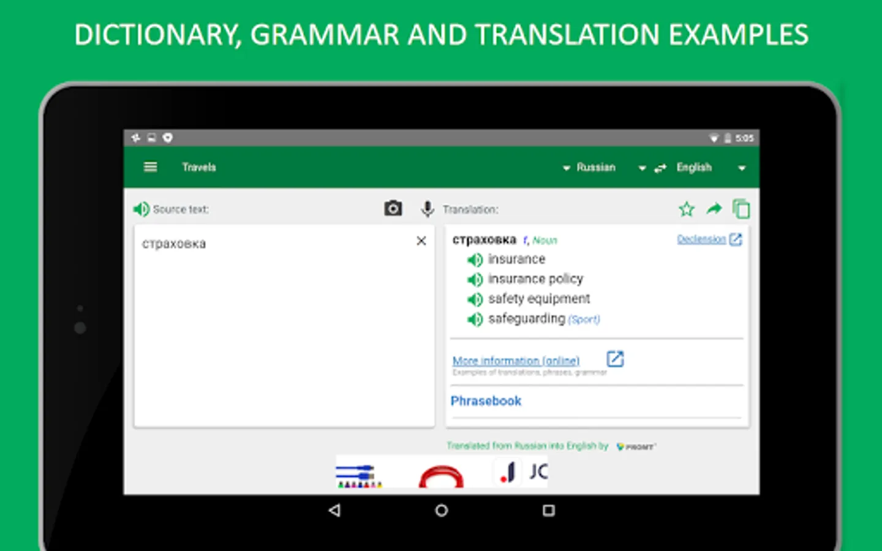Open More information (online) link

pos(516,361)
